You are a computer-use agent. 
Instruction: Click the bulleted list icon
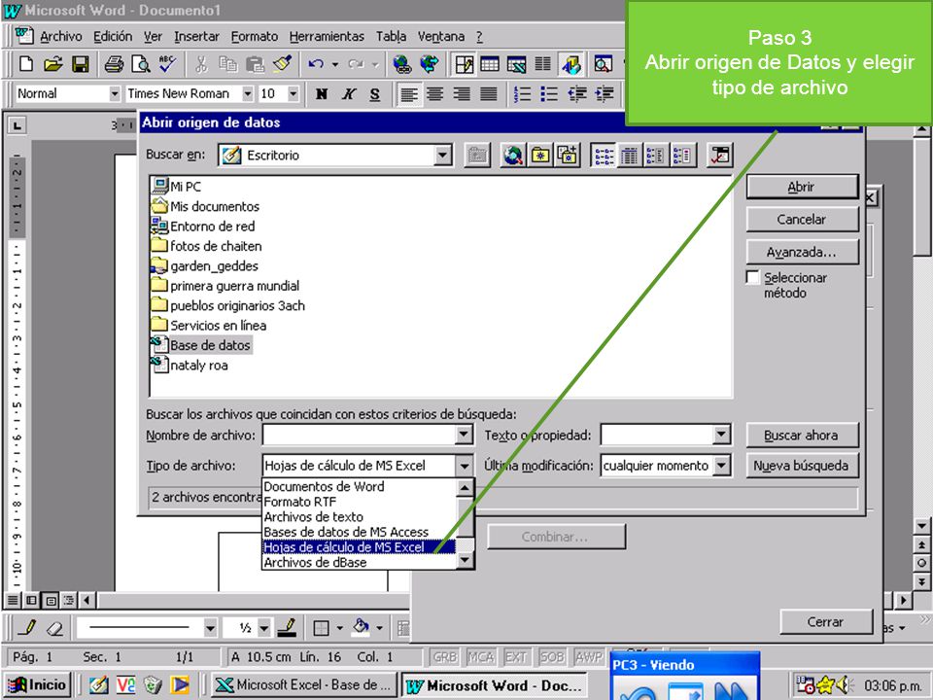pos(548,93)
